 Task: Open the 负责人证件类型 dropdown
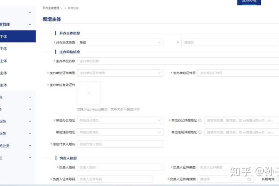pyautogui.click(x=238, y=167)
